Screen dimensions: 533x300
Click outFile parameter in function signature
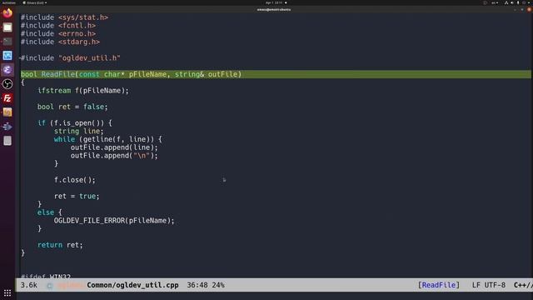[222, 74]
